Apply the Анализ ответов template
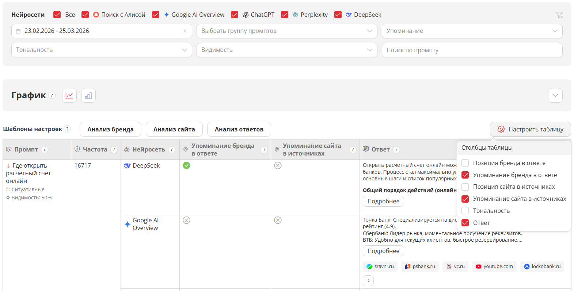The image size is (574, 291). 239,129
